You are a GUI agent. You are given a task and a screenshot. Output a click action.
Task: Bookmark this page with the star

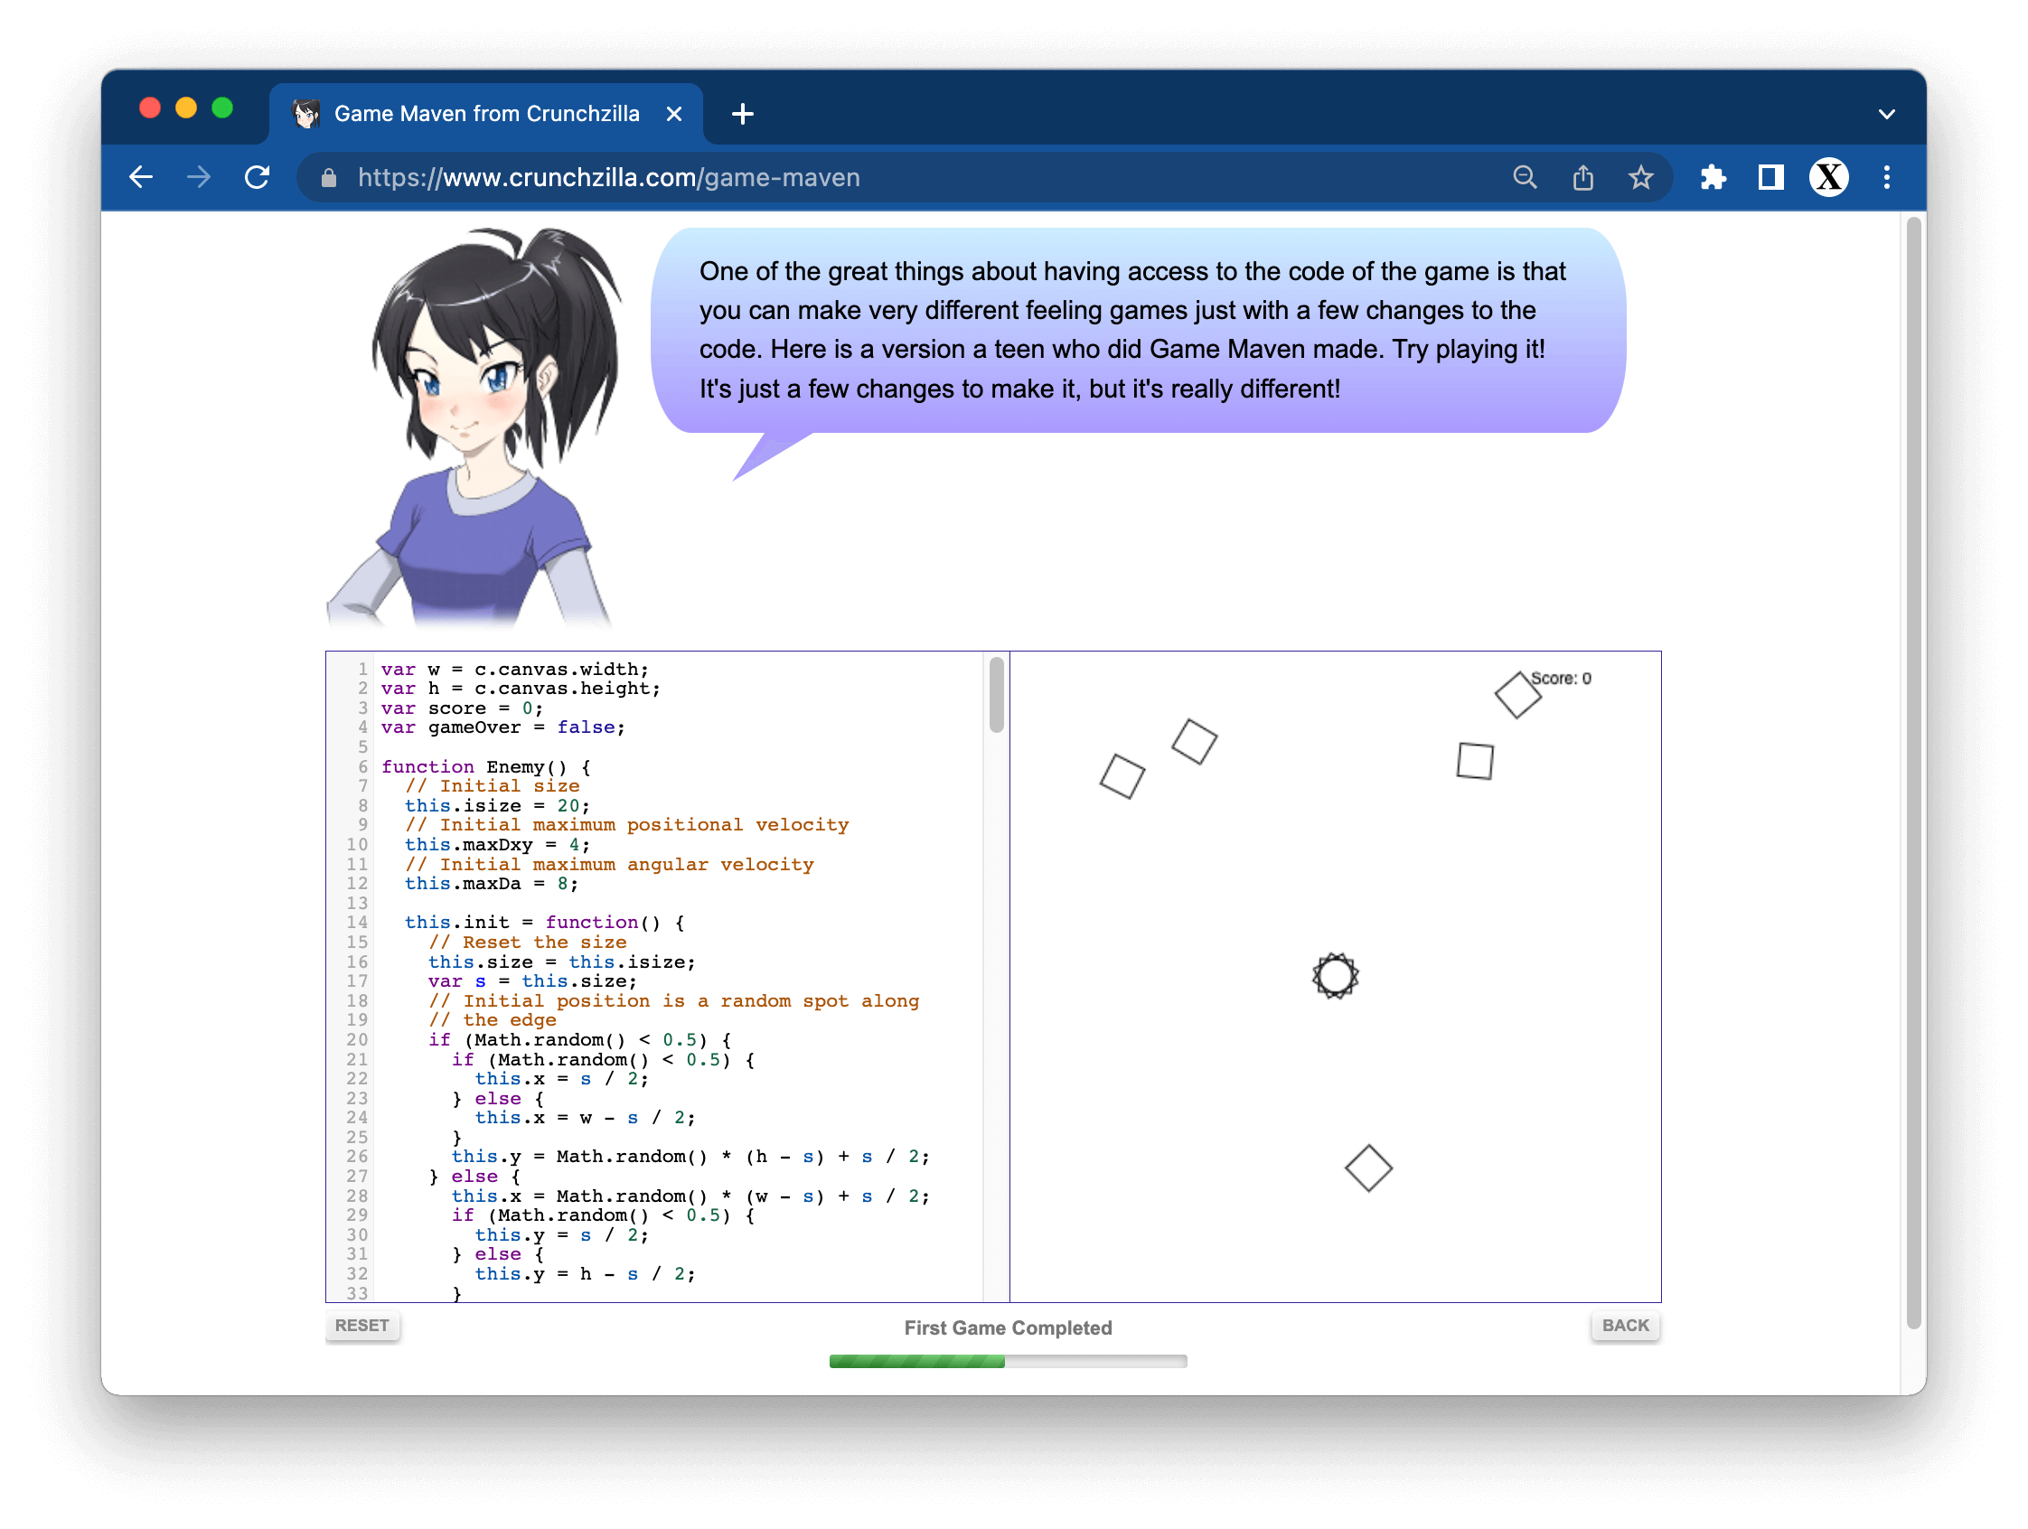pos(1641,177)
